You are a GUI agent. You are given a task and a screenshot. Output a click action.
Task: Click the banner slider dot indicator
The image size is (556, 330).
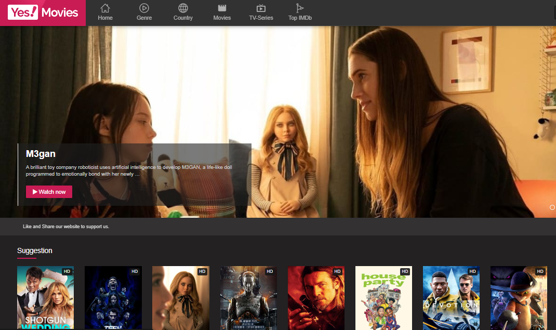click(552, 207)
